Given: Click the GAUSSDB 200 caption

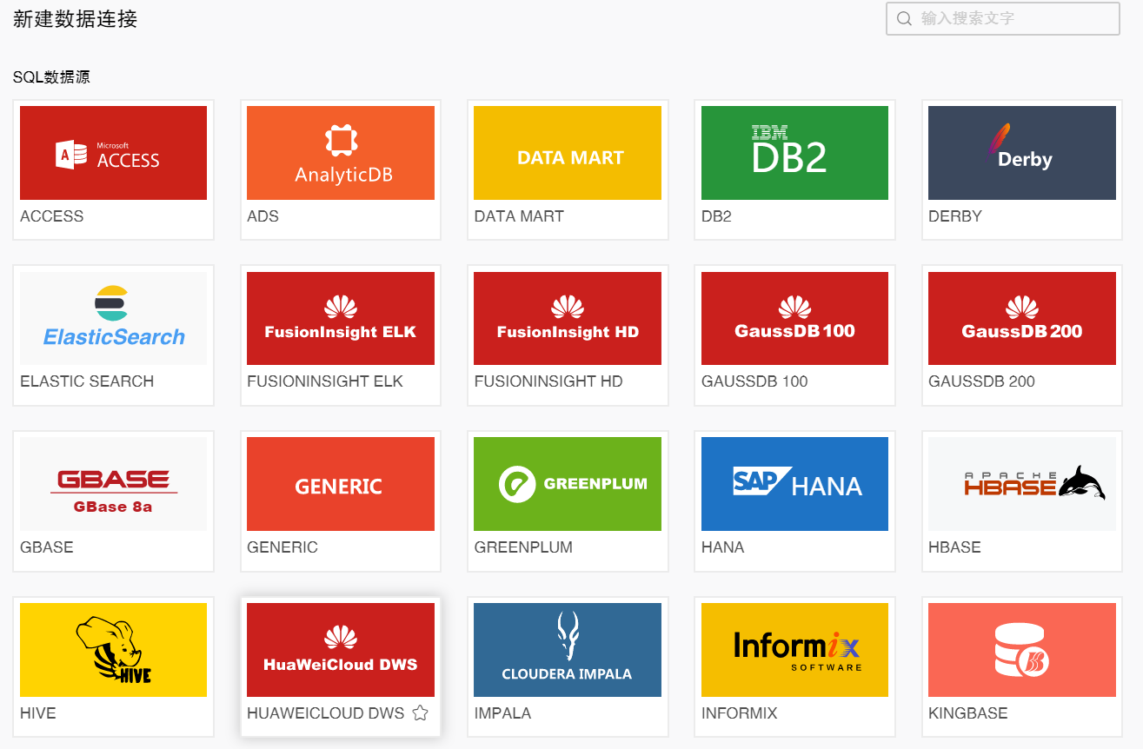Looking at the screenshot, I should coord(981,381).
